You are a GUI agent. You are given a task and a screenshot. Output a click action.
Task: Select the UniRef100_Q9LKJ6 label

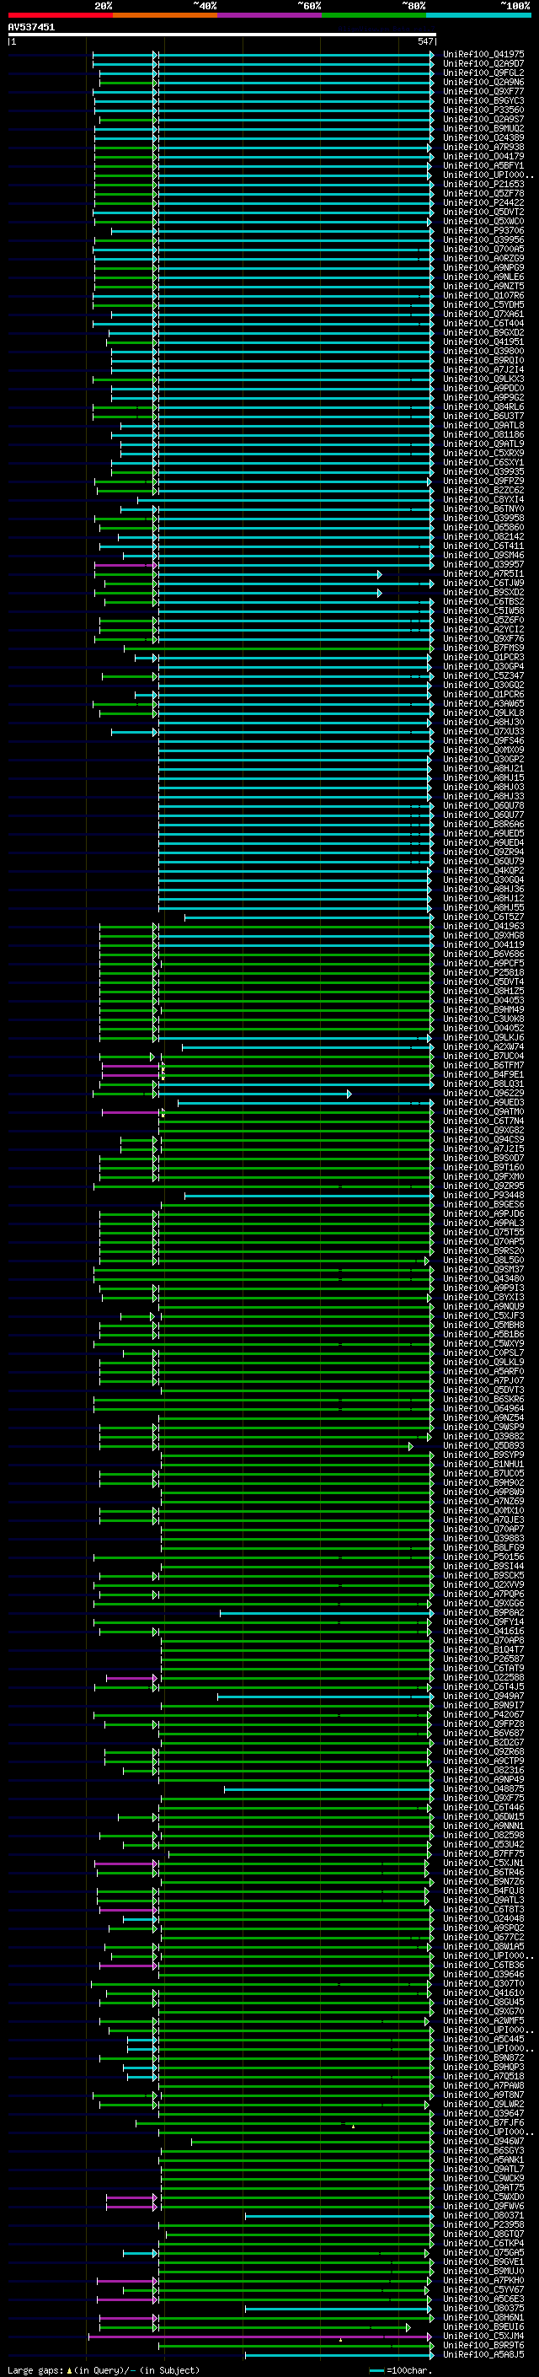click(x=483, y=1037)
